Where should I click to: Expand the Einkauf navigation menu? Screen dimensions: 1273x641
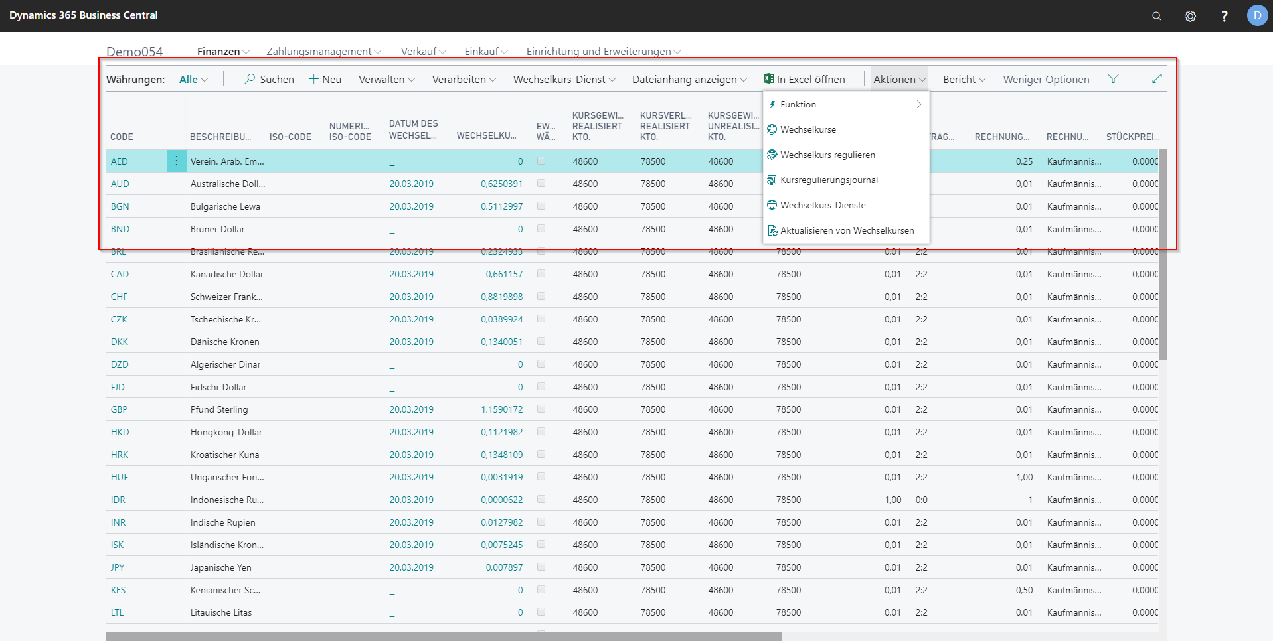pyautogui.click(x=486, y=51)
